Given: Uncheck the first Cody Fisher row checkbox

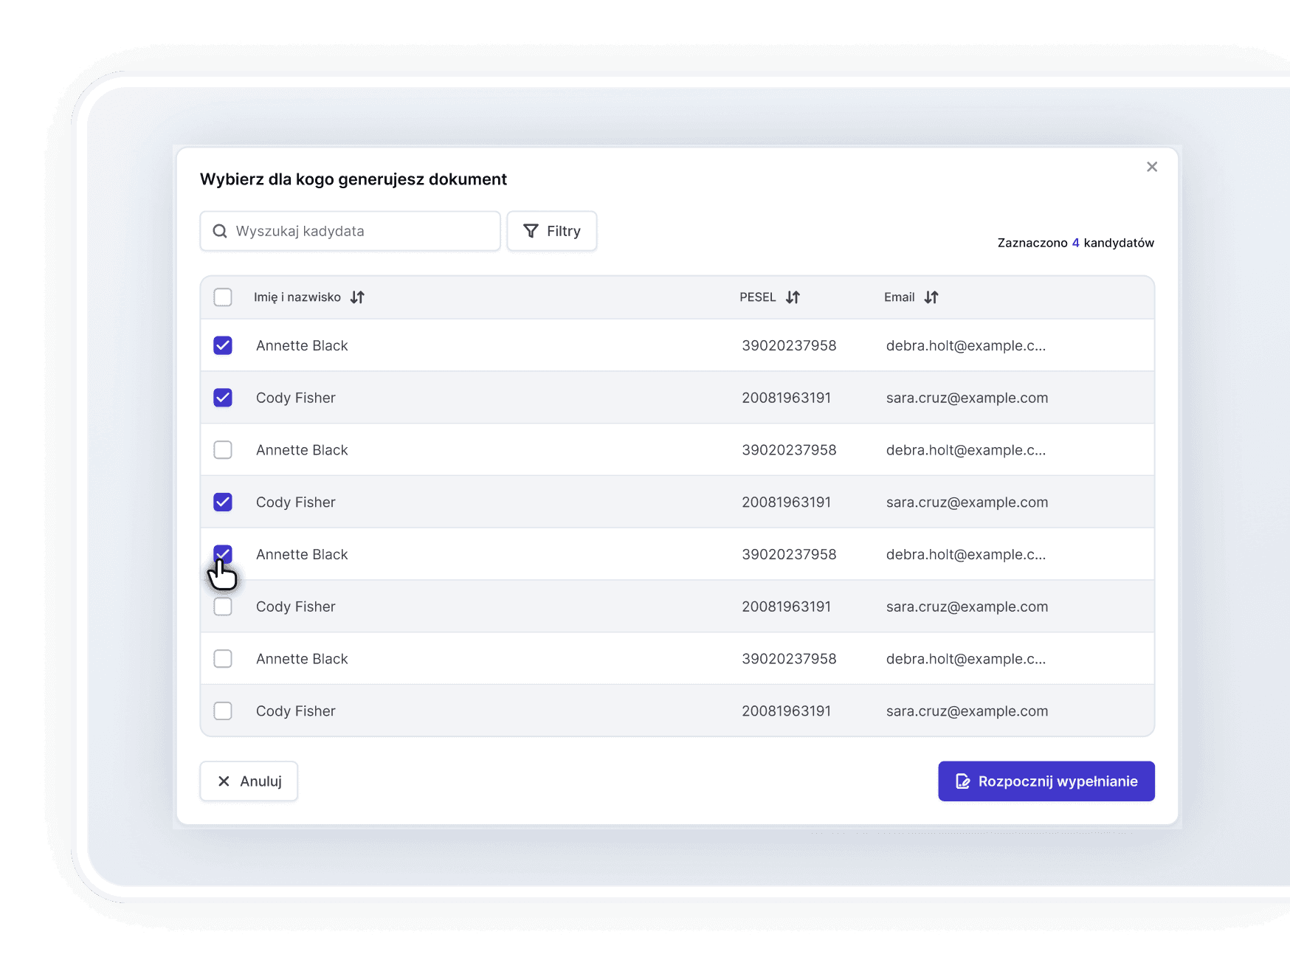Looking at the screenshot, I should click(223, 398).
